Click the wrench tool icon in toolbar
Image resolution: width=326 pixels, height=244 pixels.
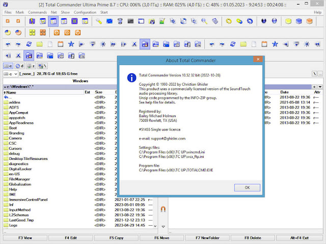pos(98,21)
